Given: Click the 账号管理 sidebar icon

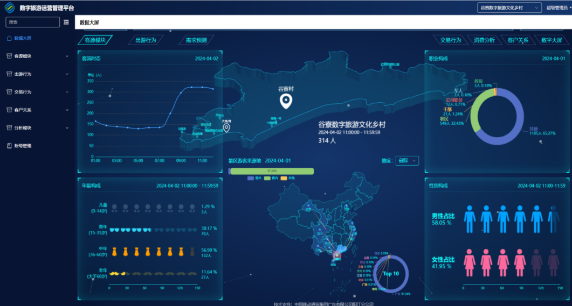Looking at the screenshot, I should click(x=9, y=146).
